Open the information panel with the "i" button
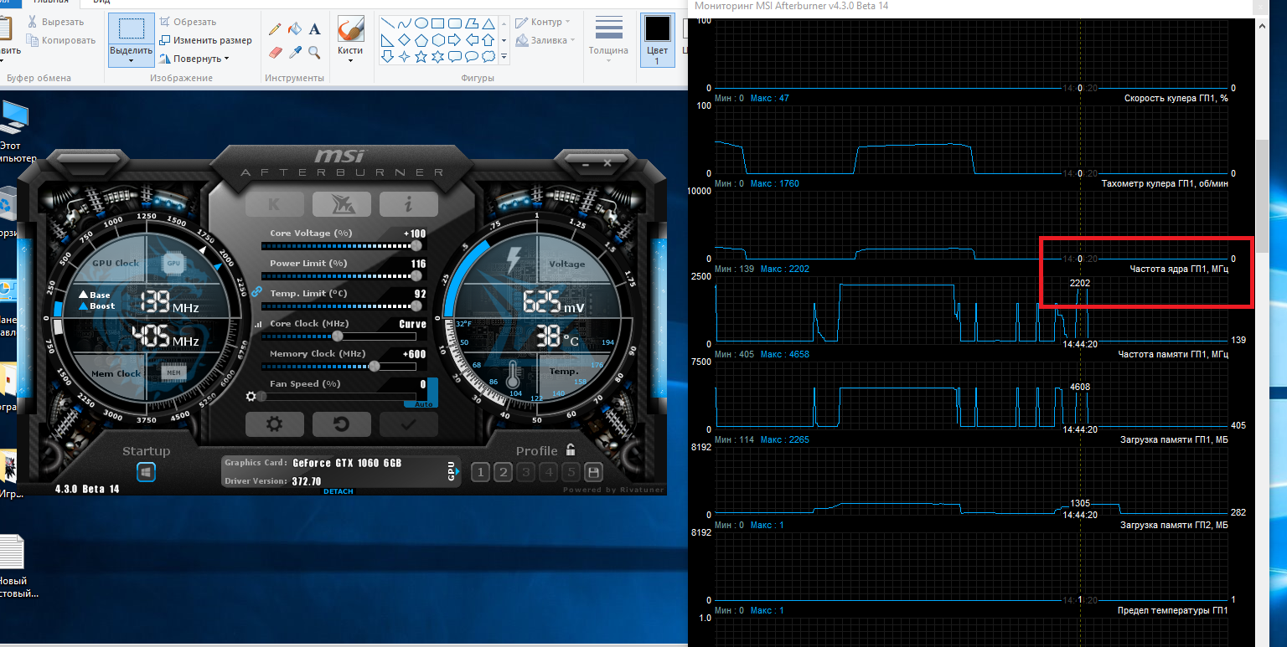The width and height of the screenshot is (1287, 647). tap(408, 204)
